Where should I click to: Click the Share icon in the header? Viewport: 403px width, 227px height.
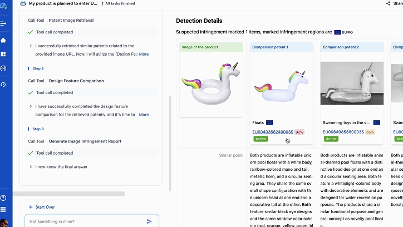click(388, 3)
